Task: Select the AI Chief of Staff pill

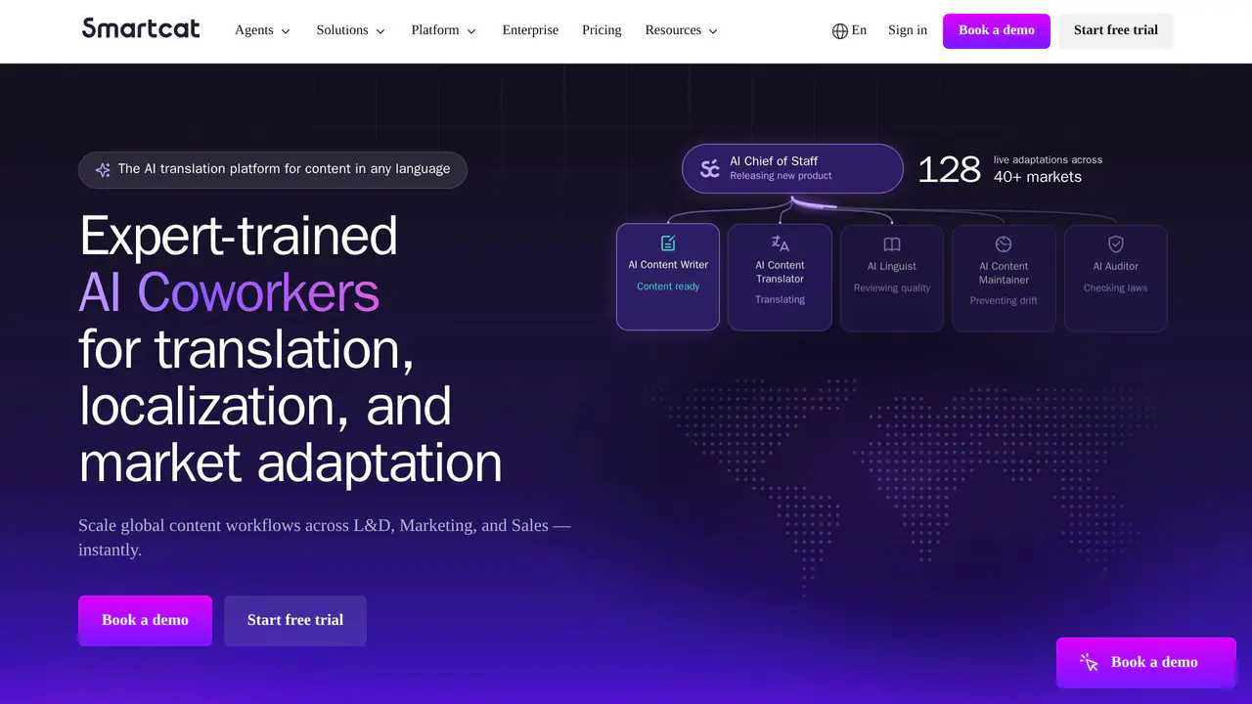Action: coord(792,168)
